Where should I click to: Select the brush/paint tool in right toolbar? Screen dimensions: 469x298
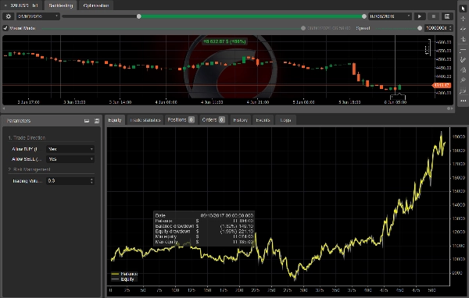(464, 70)
